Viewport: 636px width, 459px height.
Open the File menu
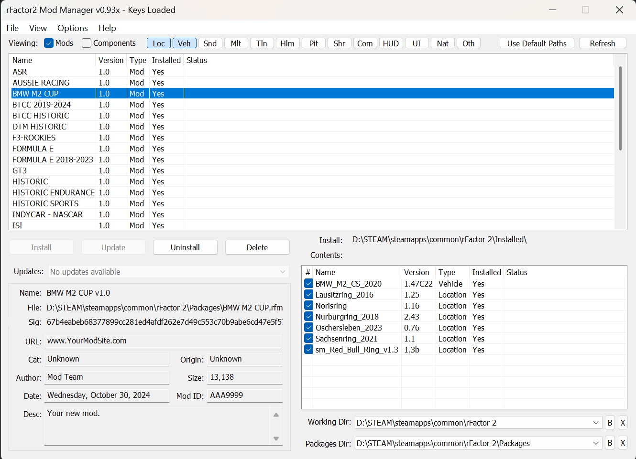12,28
